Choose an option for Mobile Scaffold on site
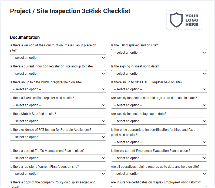Screen dimensions: 215x188 click(58, 121)
